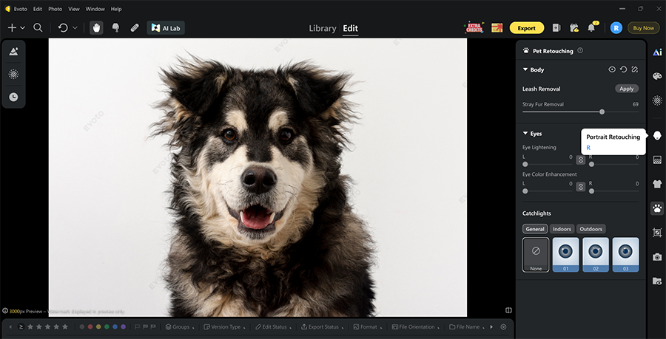Open Portrait Retouching face icon
The width and height of the screenshot is (666, 339).
(657, 135)
